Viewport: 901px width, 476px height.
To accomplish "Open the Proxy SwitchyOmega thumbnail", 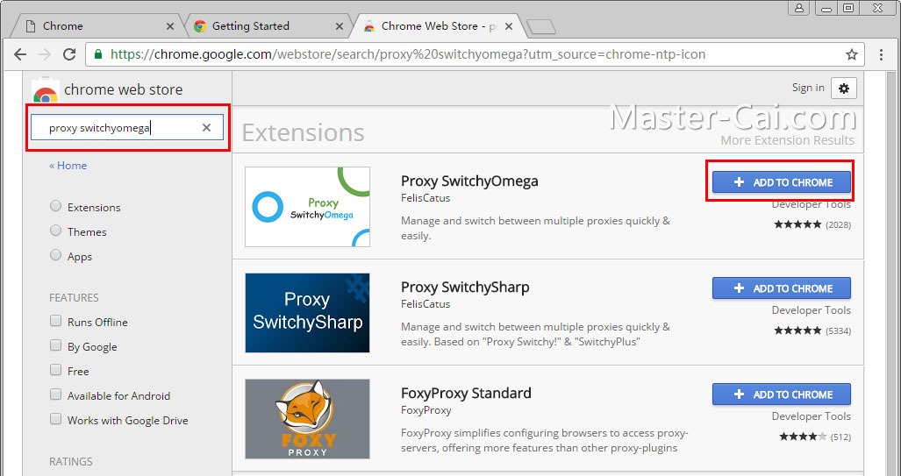I will pyautogui.click(x=307, y=207).
